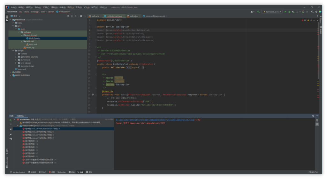The height and width of the screenshot is (179, 327).
Task: Open Tomcat 9.0.56 run configuration dropdown
Action: coord(272,12)
